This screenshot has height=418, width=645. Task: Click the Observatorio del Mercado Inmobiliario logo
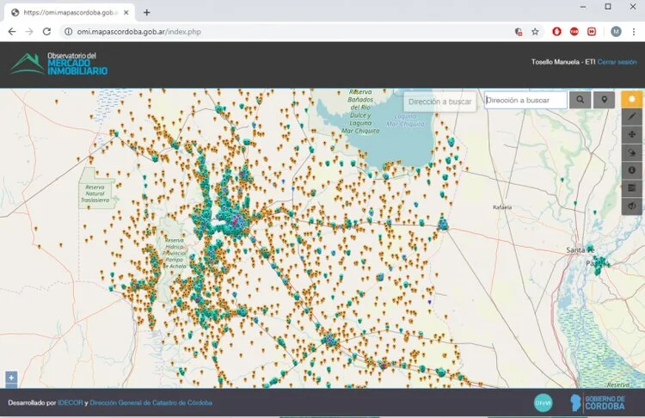[58, 64]
